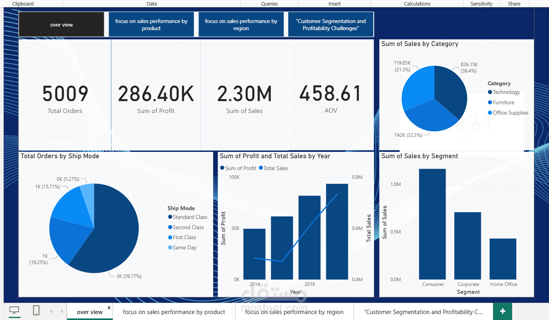Open the Insert ribbon section
This screenshot has height=320, width=549.
(334, 4)
